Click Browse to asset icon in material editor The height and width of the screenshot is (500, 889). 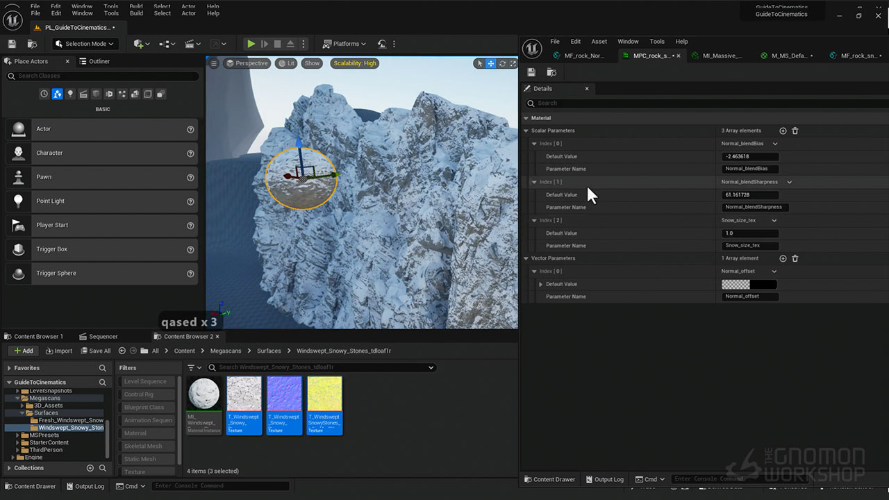(551, 72)
